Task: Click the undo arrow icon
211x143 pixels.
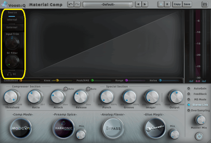Action: [70, 4]
